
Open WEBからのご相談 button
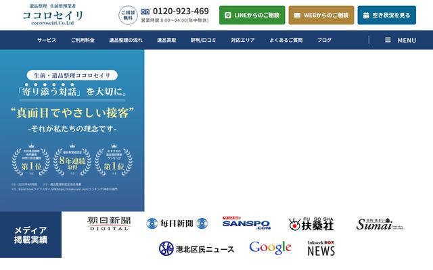click(321, 15)
